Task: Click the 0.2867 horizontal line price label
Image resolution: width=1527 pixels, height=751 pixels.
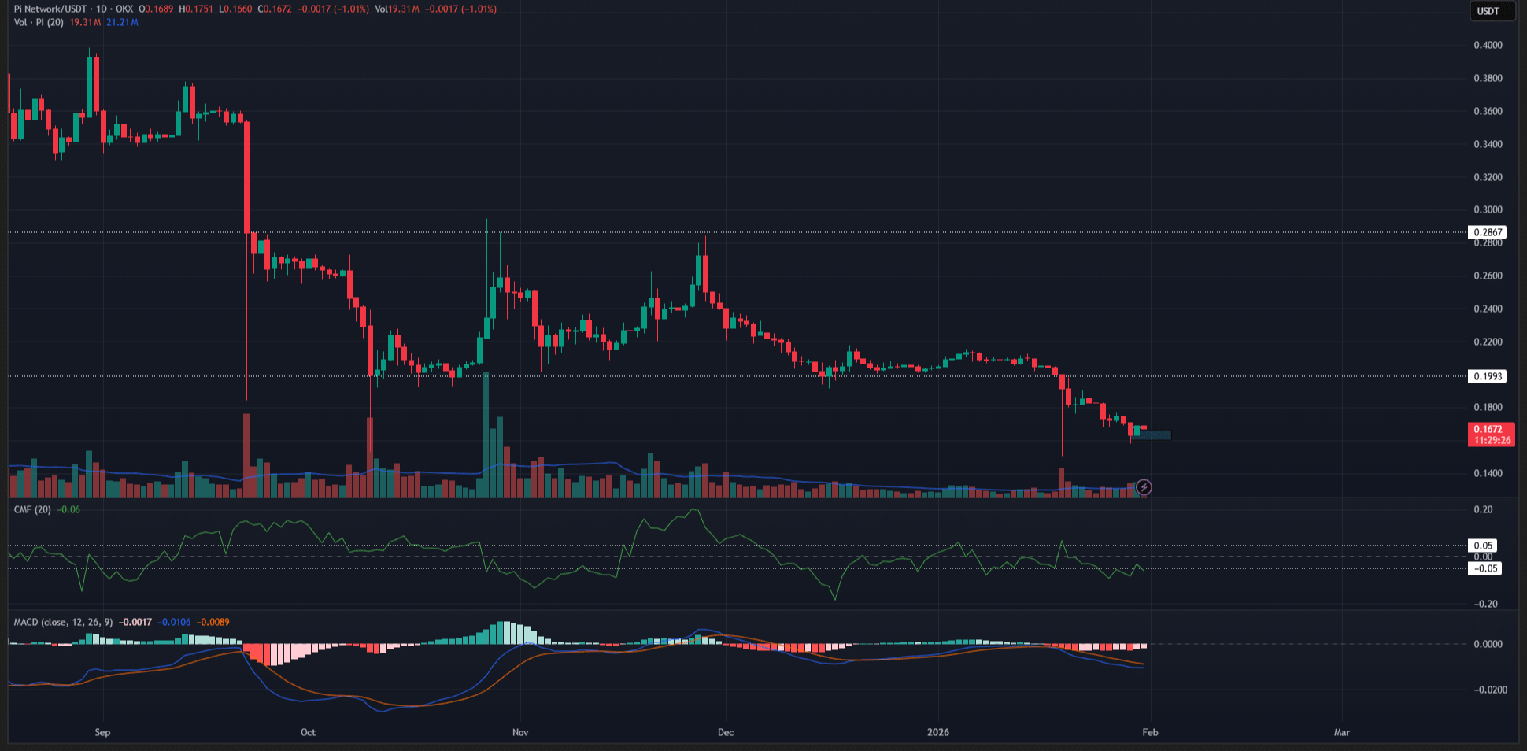Action: point(1488,232)
